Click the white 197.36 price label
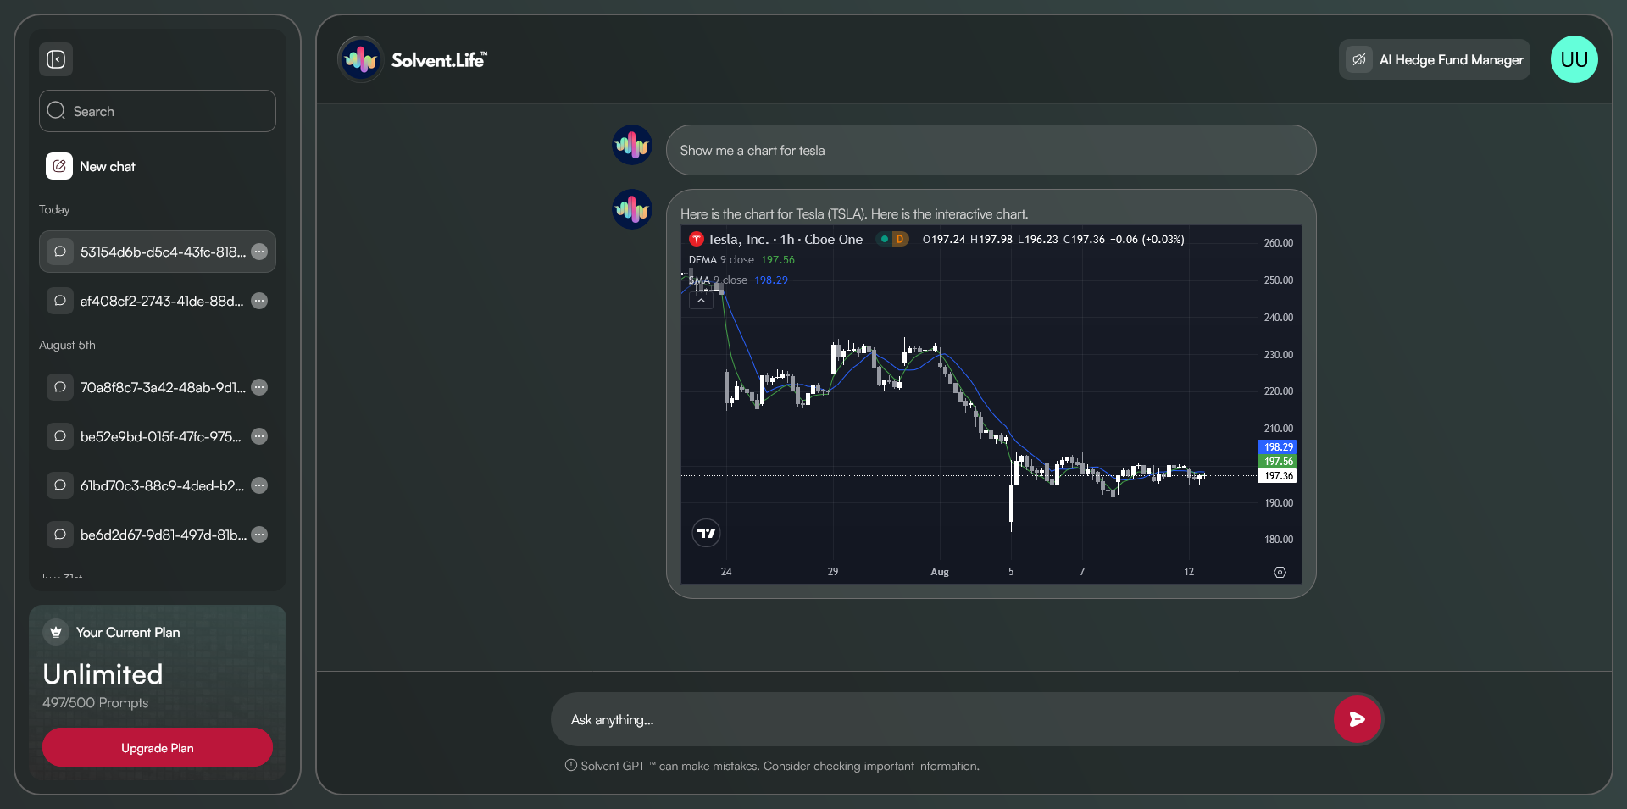 (1278, 476)
